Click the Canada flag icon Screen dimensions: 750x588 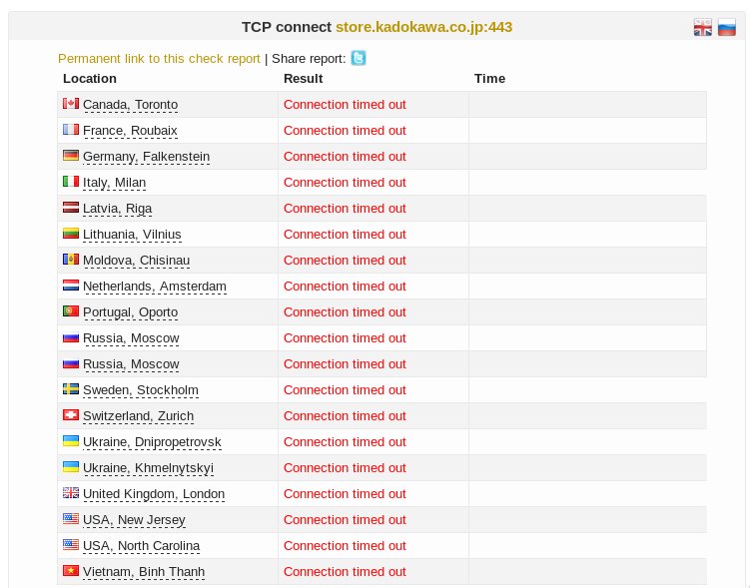(x=71, y=103)
